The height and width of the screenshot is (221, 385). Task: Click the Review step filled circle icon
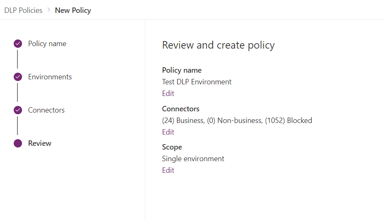click(17, 143)
